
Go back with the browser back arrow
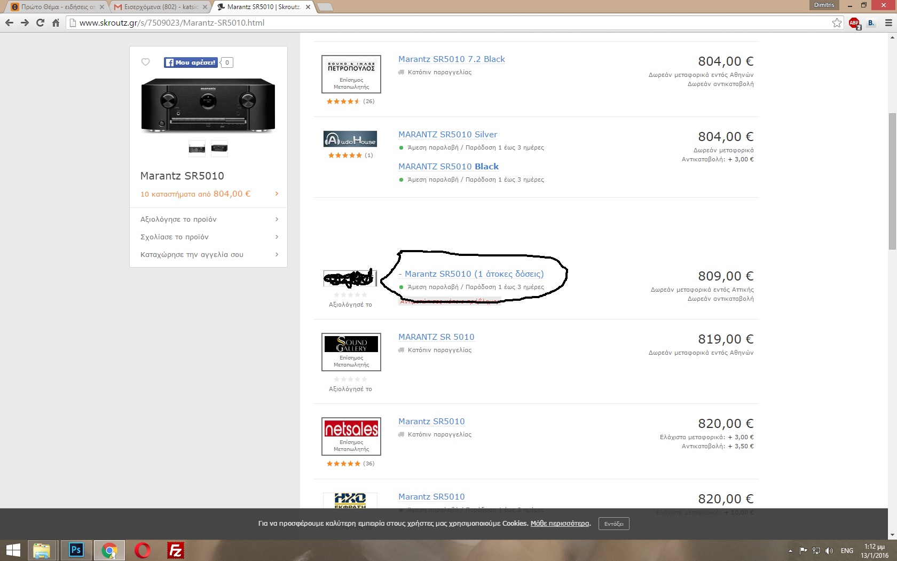[x=9, y=23]
